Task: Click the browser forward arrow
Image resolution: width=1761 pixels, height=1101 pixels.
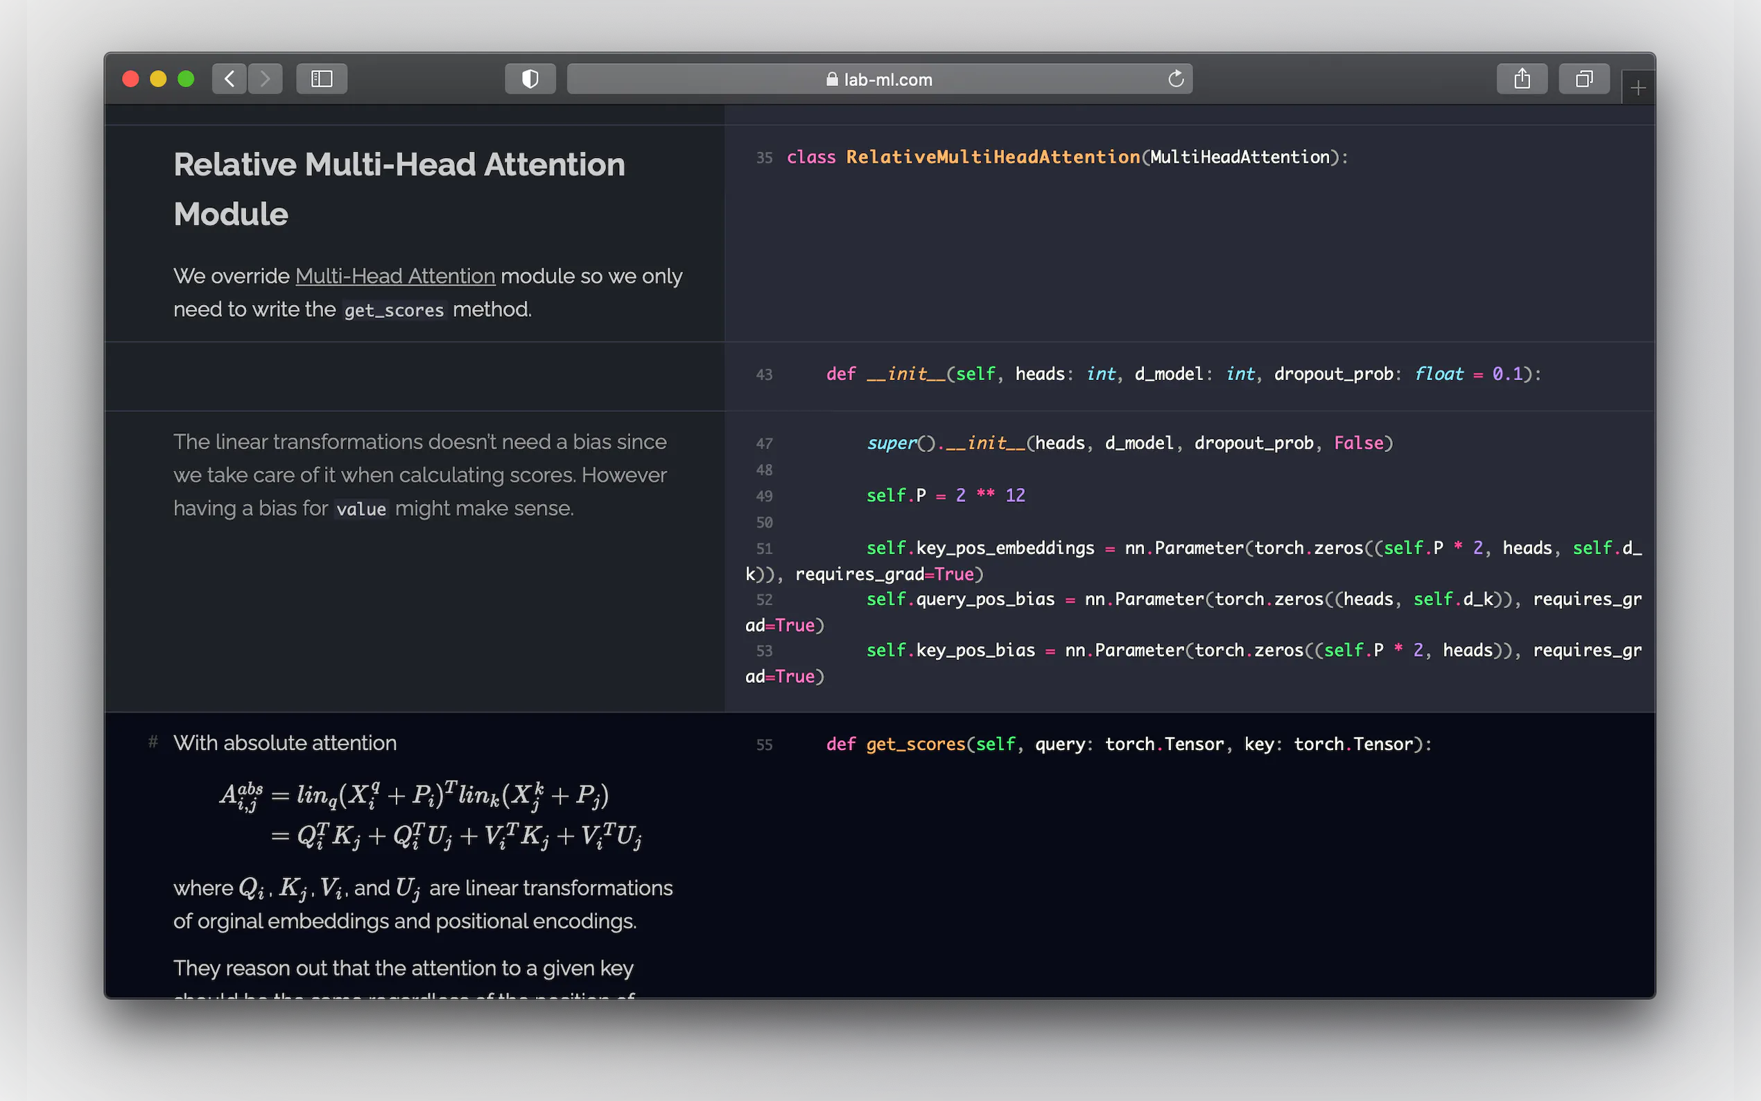Action: click(x=265, y=78)
